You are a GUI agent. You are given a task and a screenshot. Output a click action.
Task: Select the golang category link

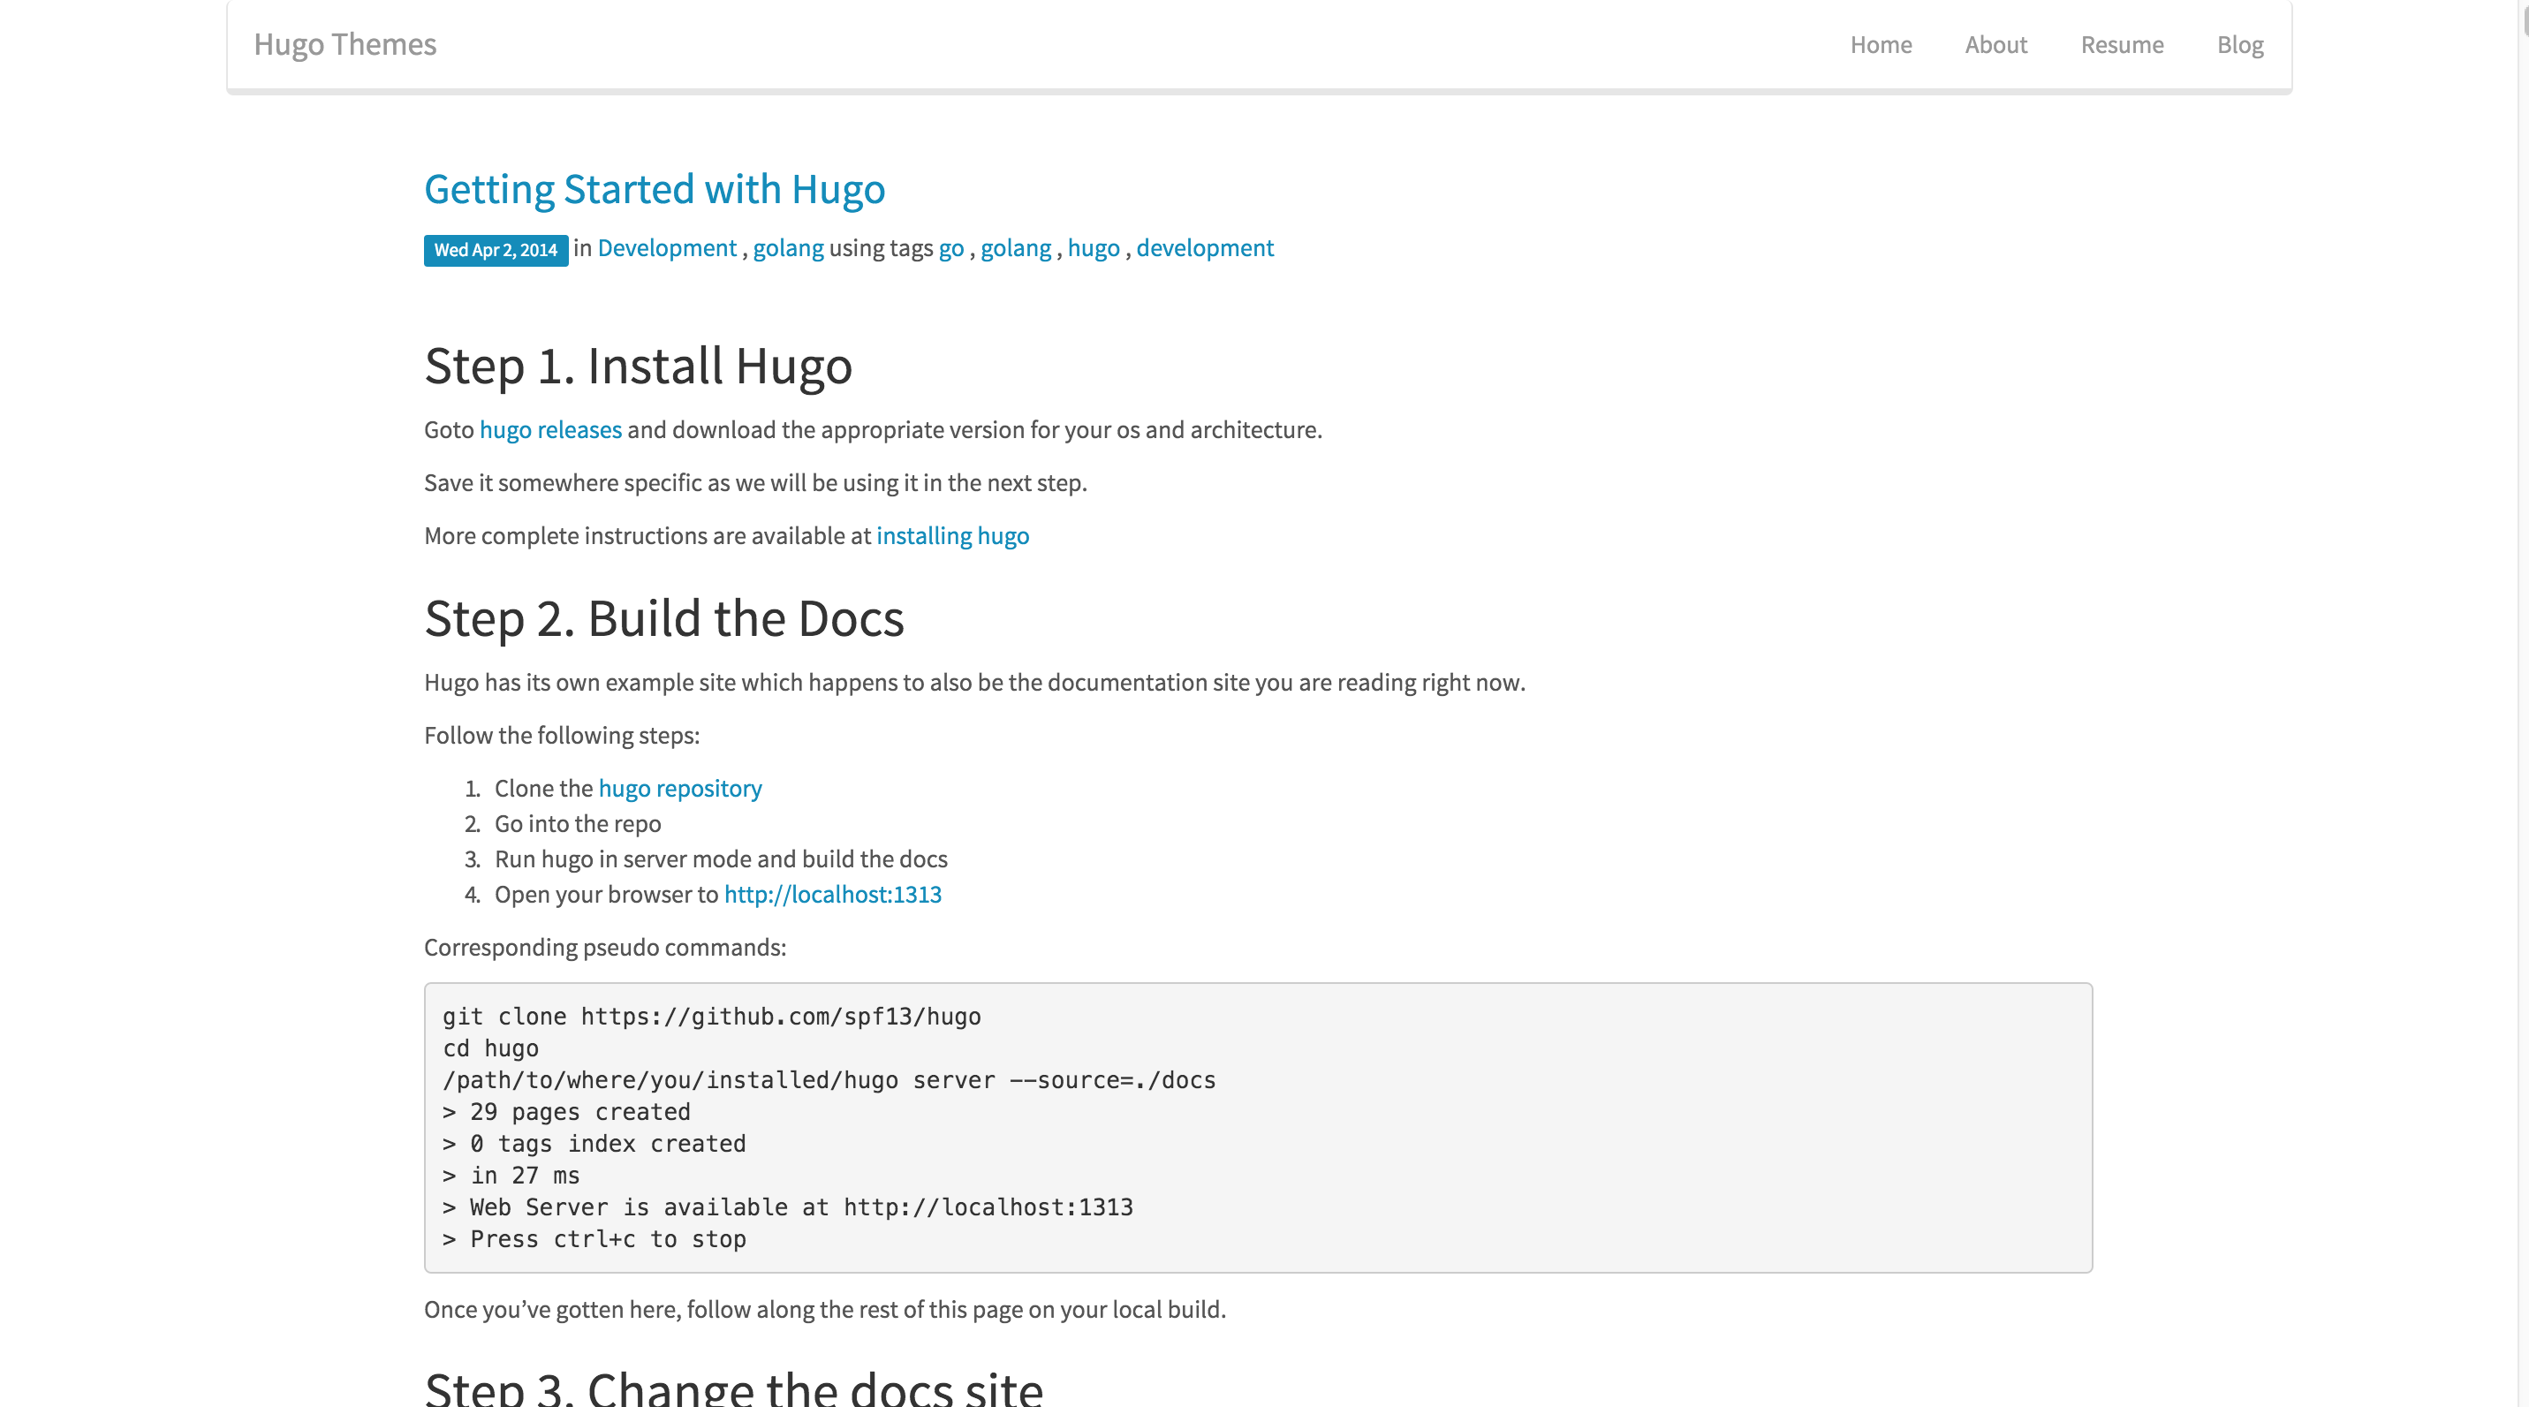786,248
